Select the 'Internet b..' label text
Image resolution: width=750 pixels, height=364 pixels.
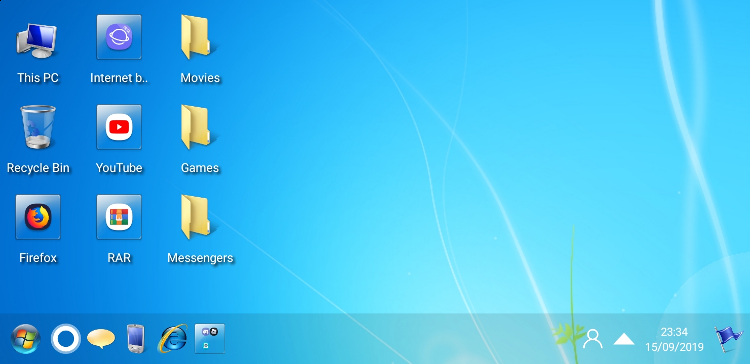(x=119, y=78)
